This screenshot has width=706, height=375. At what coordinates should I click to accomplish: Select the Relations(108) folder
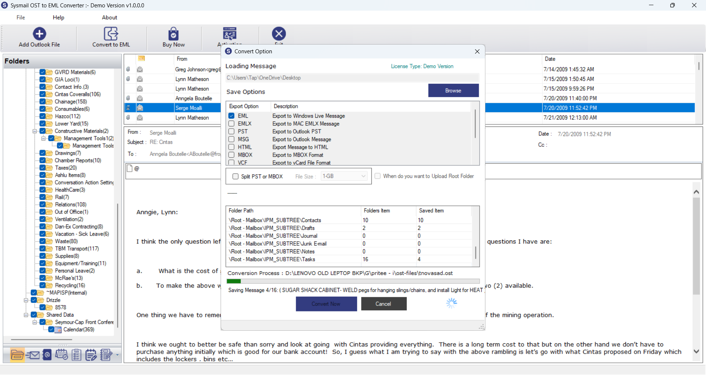click(71, 204)
